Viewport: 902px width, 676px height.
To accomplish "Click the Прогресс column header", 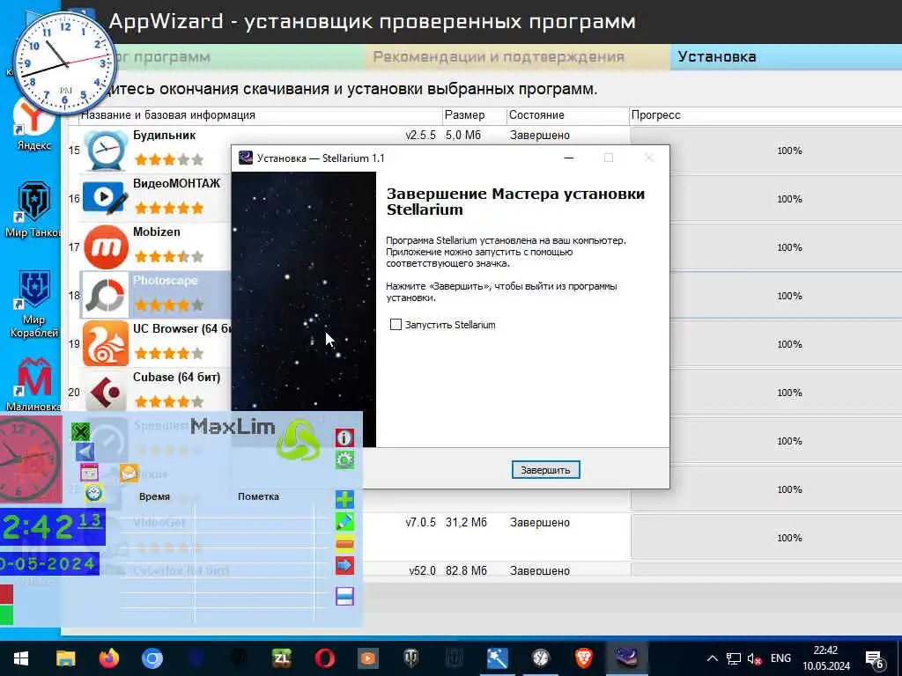I will pos(765,115).
